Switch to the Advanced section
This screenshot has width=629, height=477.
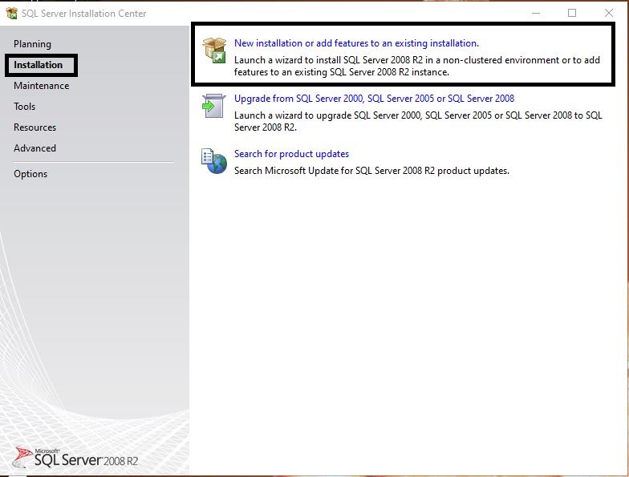coord(35,148)
